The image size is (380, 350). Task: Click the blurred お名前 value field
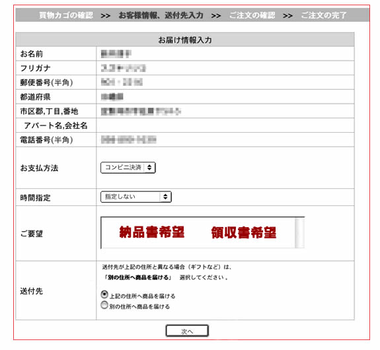point(225,53)
